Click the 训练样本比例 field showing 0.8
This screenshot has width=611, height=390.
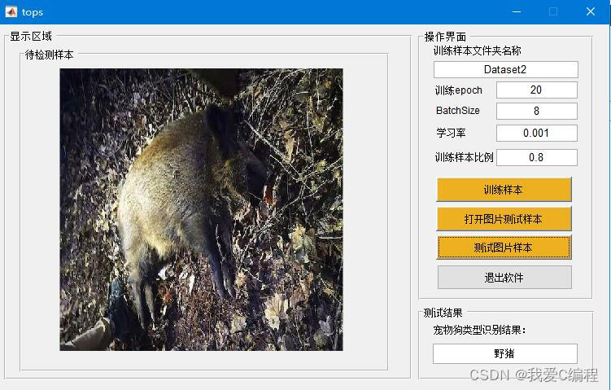(x=537, y=158)
